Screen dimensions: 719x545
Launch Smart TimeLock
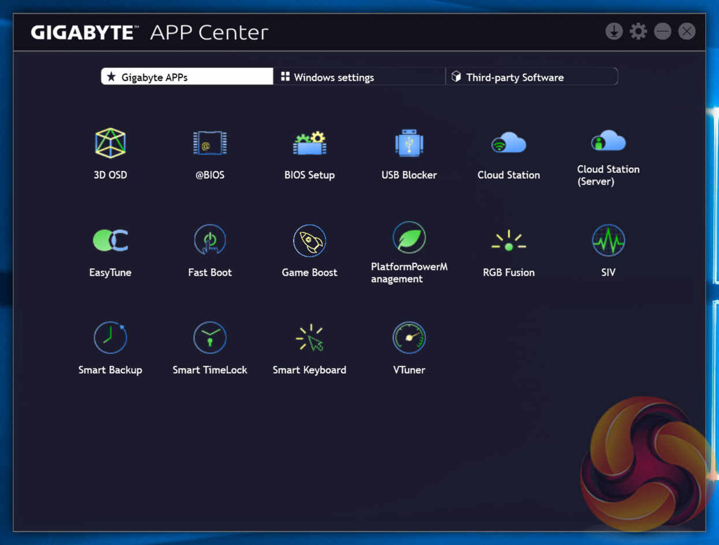[x=210, y=338]
